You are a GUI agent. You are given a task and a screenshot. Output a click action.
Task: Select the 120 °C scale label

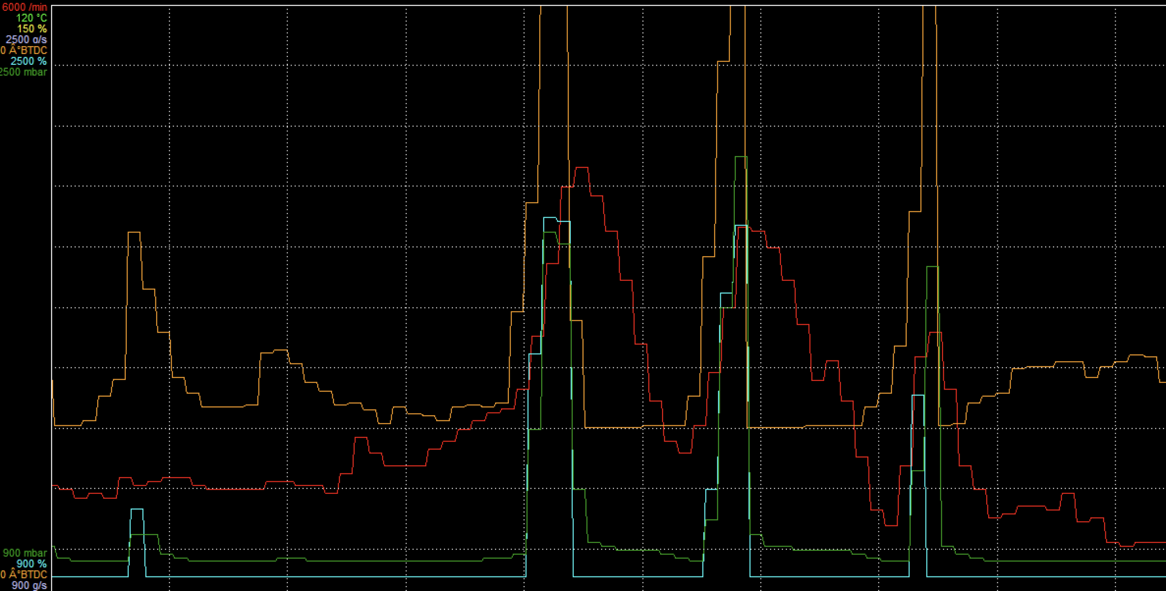point(31,18)
